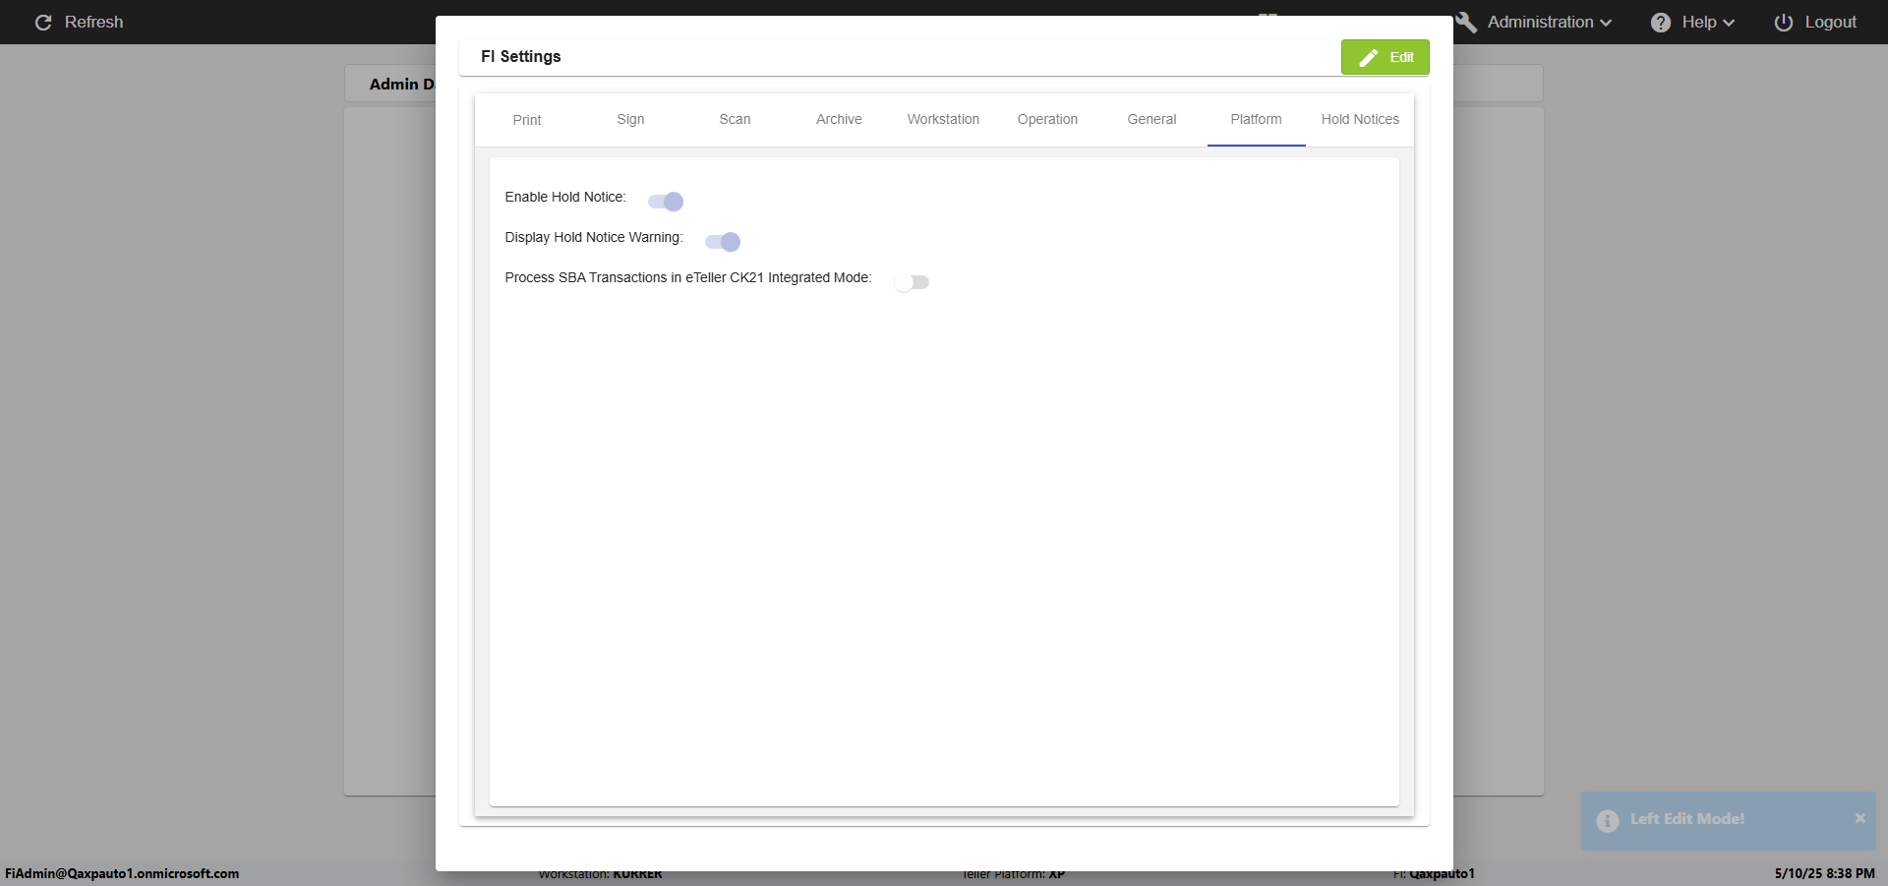Viewport: 1888px width, 886px height.
Task: Click the Help question mark icon
Action: coord(1661,22)
